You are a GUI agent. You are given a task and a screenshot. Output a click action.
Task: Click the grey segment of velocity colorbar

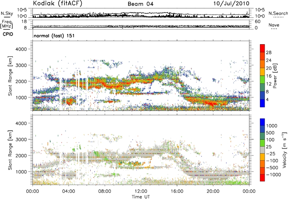point(262,150)
